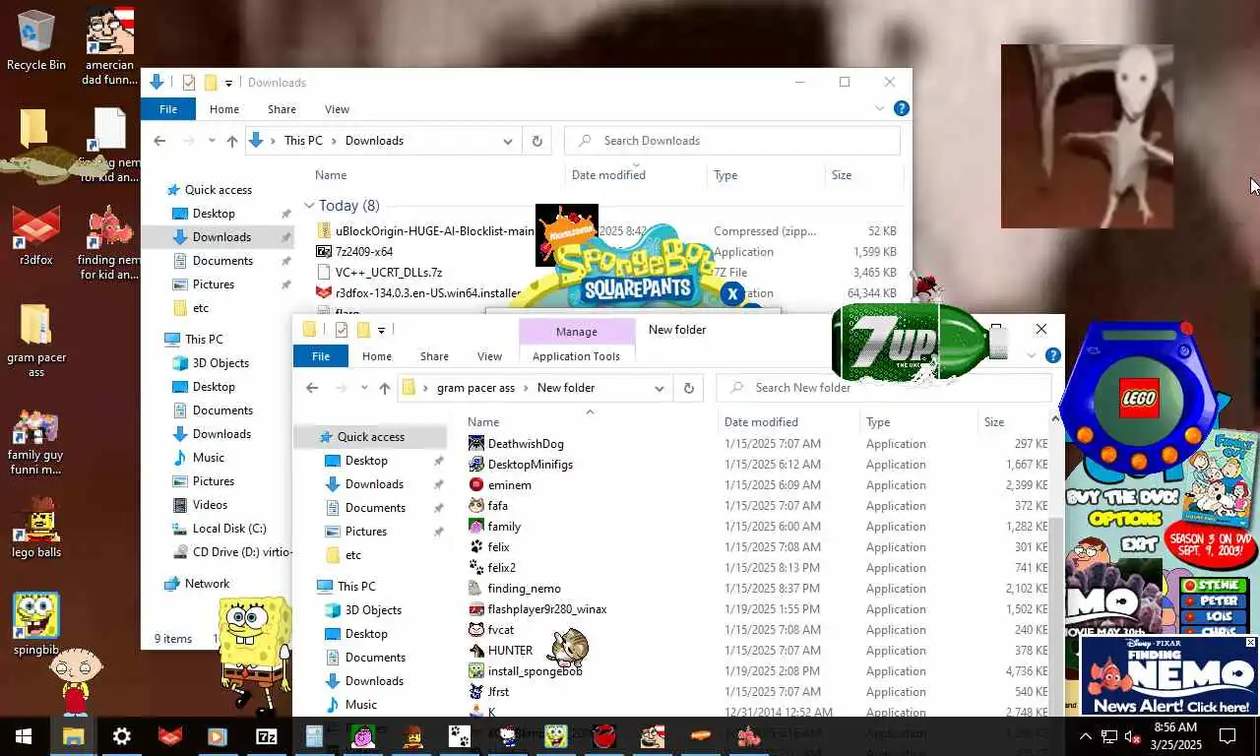
Task: Click File Explorer on the taskbar
Action: [x=74, y=736]
